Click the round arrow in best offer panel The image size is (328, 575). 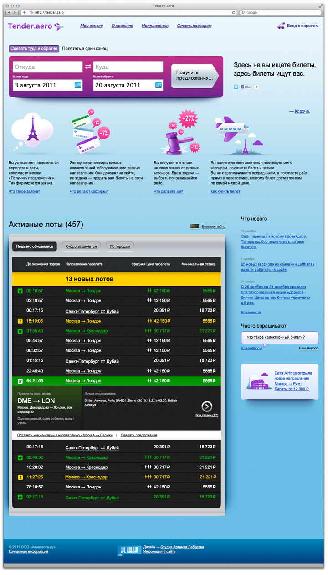click(207, 406)
